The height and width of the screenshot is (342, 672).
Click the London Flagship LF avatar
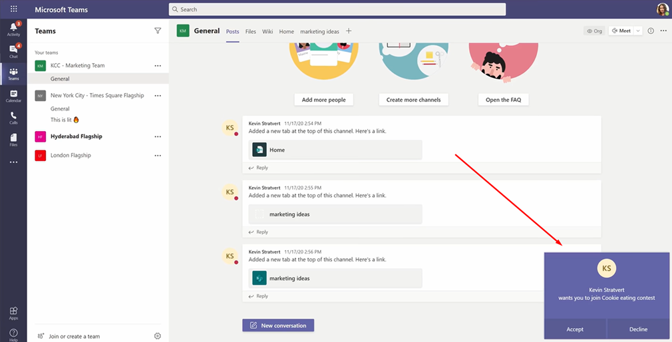pos(41,156)
